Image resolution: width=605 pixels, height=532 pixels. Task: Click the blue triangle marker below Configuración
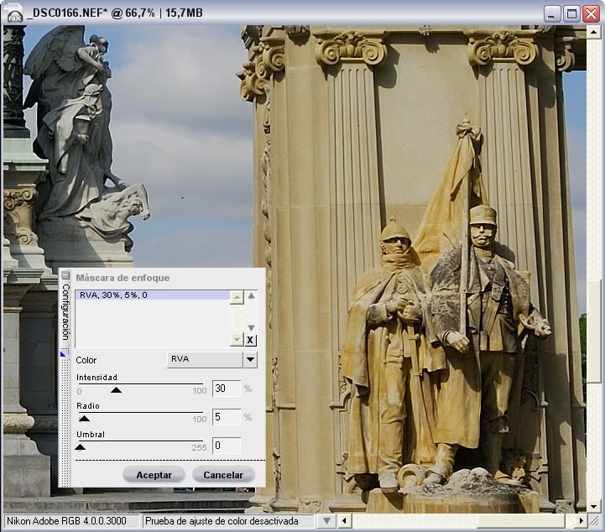(64, 353)
